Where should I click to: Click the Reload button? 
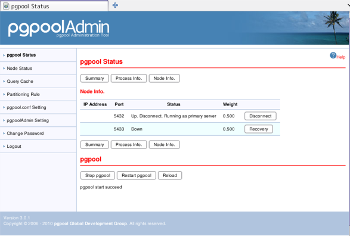170,175
